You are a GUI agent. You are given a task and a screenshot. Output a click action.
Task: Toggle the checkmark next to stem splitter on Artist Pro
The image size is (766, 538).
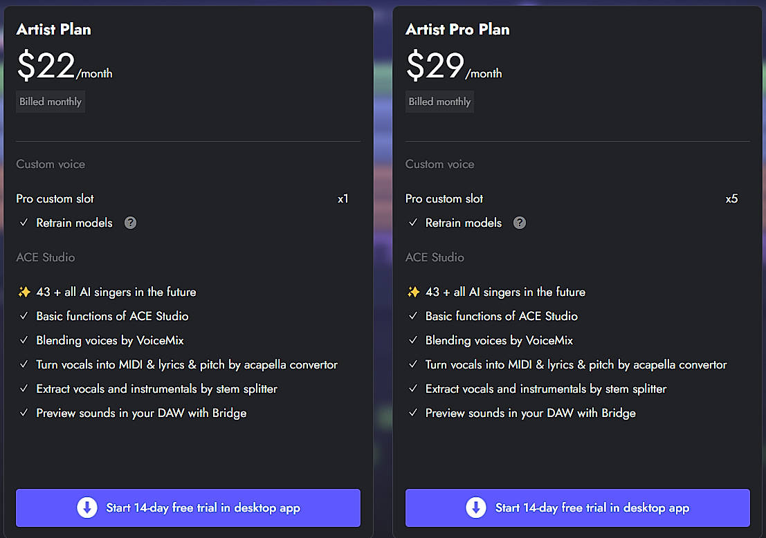tap(412, 389)
